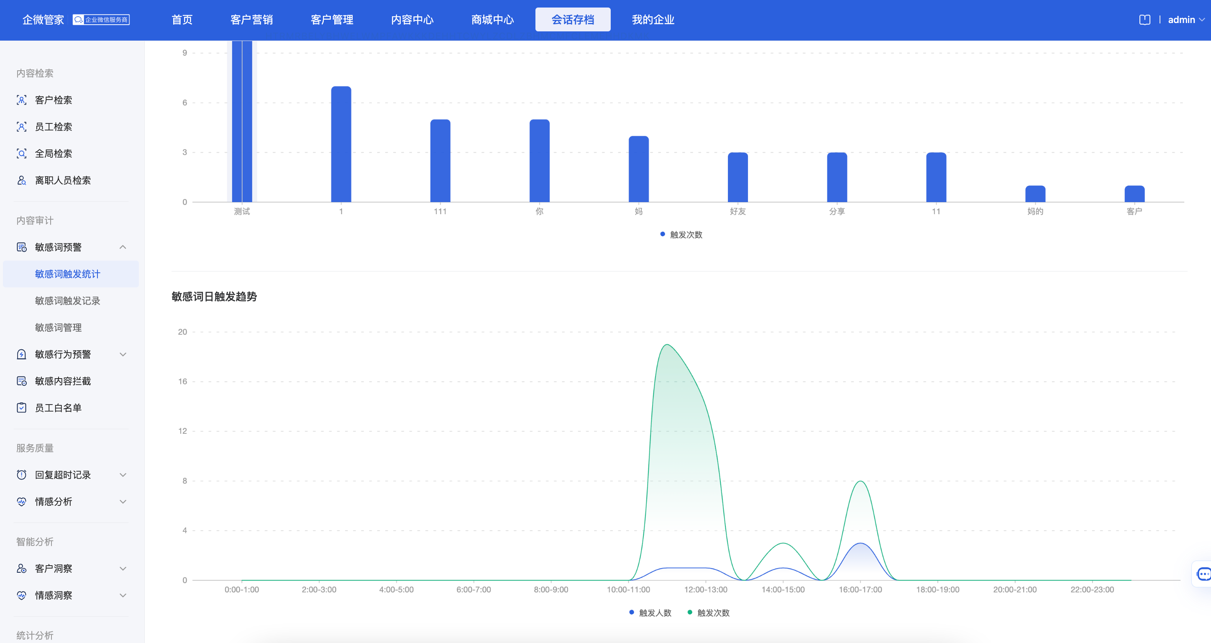Click the green peak near 12:00-13:00

tap(667, 345)
